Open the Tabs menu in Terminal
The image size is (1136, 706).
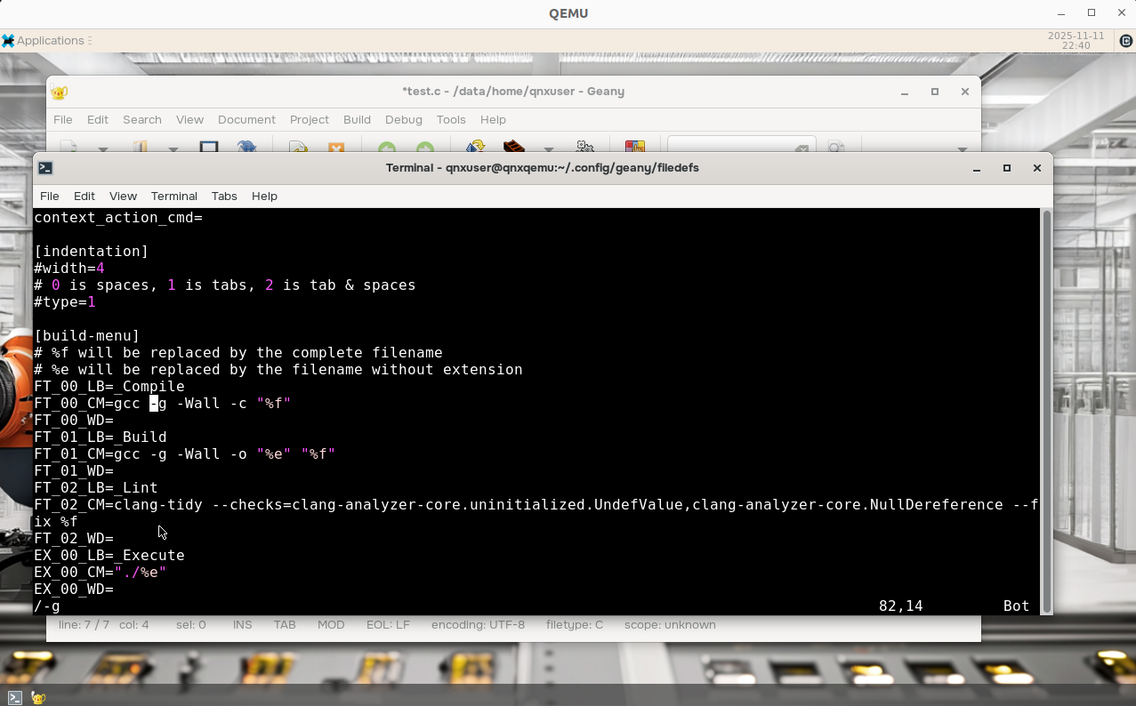pyautogui.click(x=224, y=197)
